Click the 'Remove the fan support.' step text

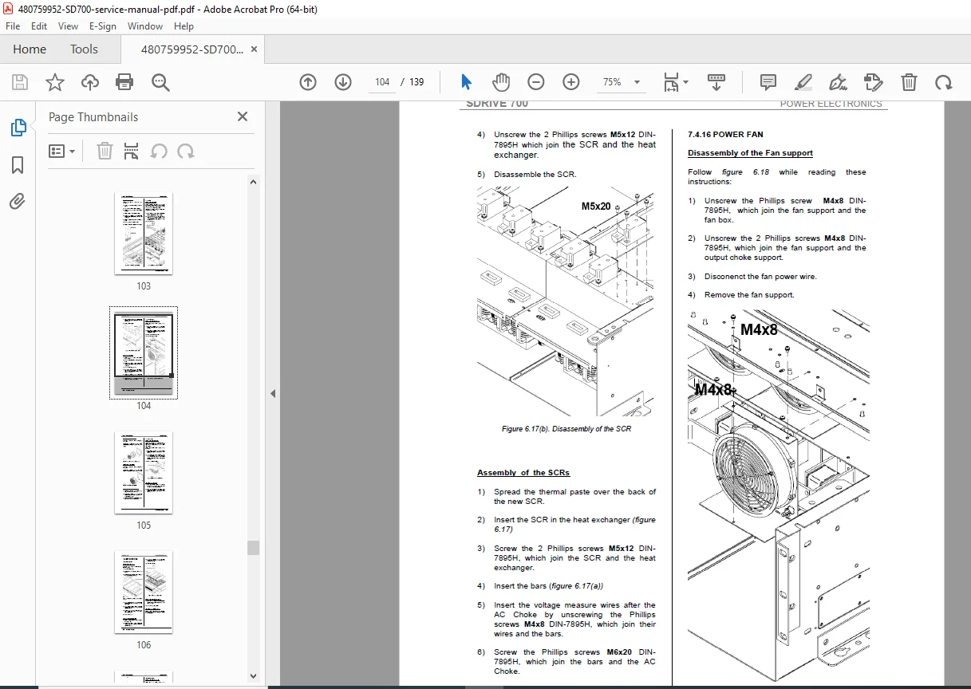click(x=749, y=295)
